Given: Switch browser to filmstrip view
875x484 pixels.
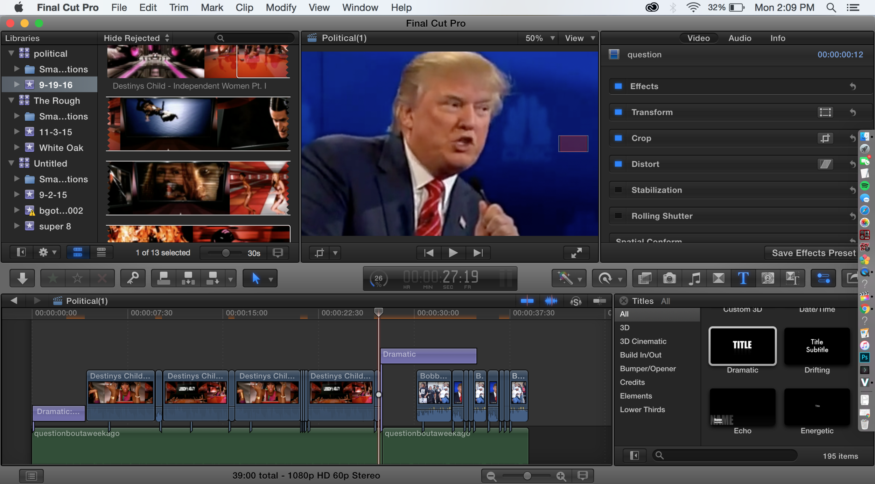Looking at the screenshot, I should [x=78, y=252].
